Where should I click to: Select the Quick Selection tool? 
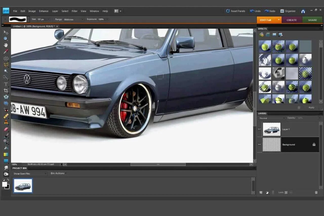pyautogui.click(x=6, y=77)
